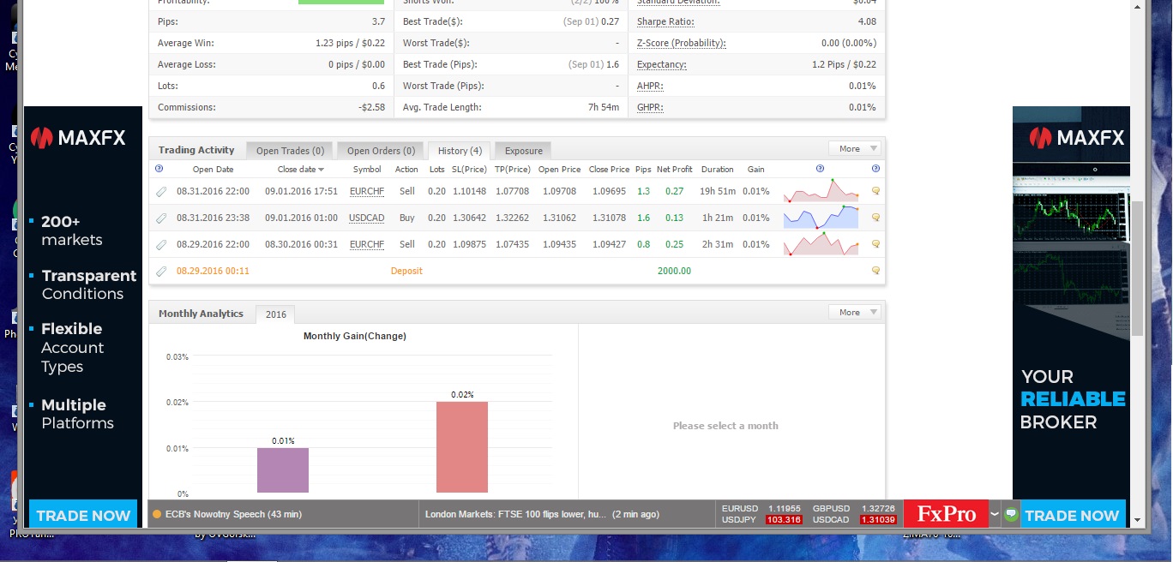Open the blue mini chart for the USDCAD trade
The image size is (1173, 562).
point(821,218)
